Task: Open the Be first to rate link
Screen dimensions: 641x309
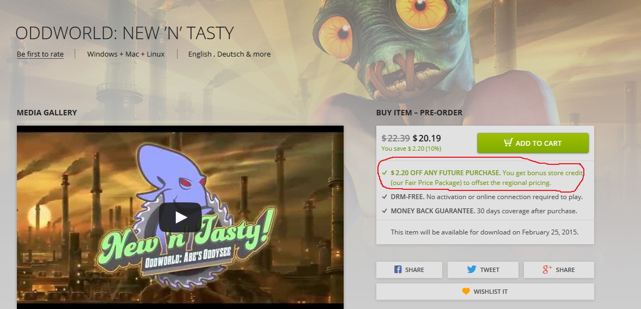Action: pyautogui.click(x=40, y=54)
